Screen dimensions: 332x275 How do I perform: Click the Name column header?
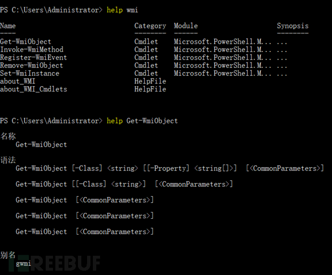click(x=8, y=26)
